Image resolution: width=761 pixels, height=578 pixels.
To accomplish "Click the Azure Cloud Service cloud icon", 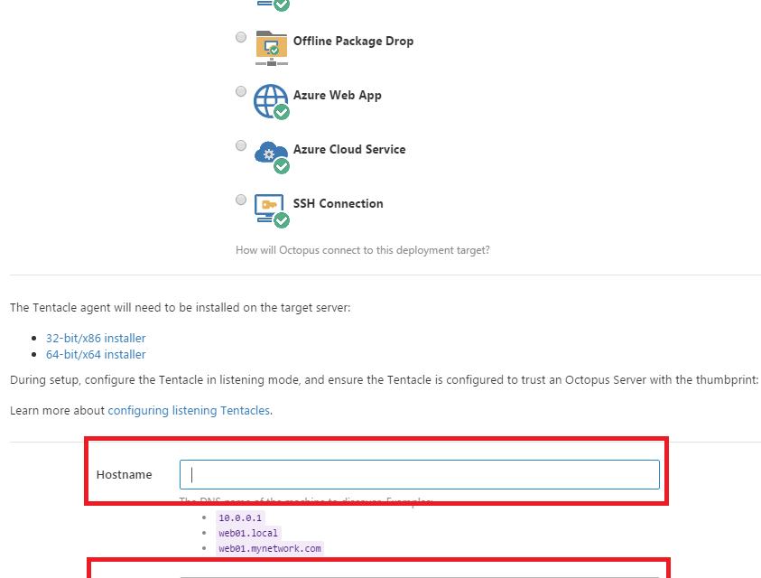I will click(x=271, y=155).
